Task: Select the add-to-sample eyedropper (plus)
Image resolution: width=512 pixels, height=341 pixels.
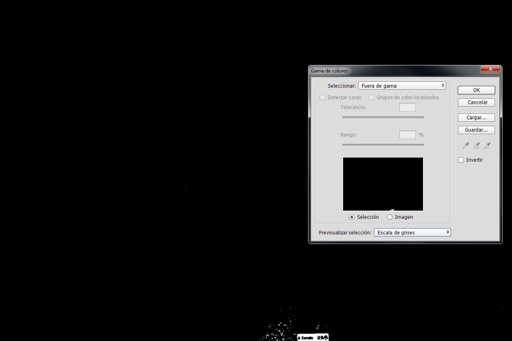Action: click(476, 145)
